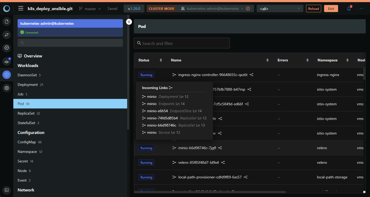The image size is (370, 197).
Task: Click incoming links icon for local-path-provisioner pod
Action: [x=174, y=177]
